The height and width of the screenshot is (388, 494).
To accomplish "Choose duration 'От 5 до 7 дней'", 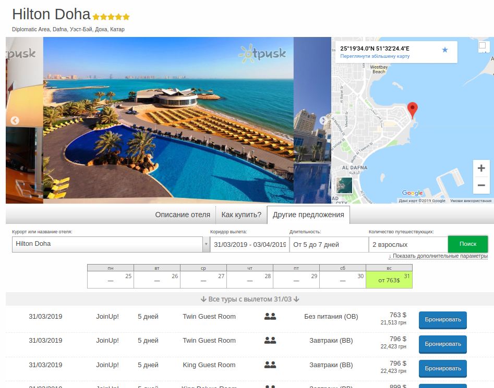I will point(329,245).
